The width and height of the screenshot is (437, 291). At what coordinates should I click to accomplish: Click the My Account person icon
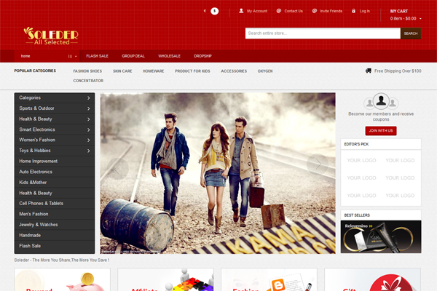(x=241, y=11)
